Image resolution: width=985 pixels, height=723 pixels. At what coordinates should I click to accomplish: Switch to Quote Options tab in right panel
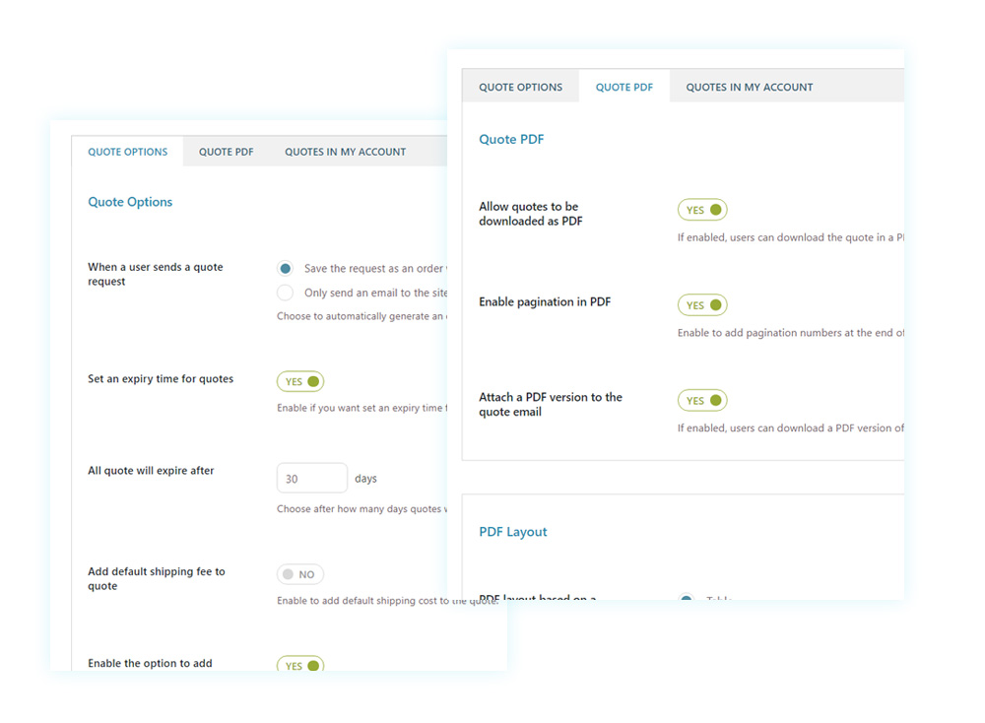[521, 88]
